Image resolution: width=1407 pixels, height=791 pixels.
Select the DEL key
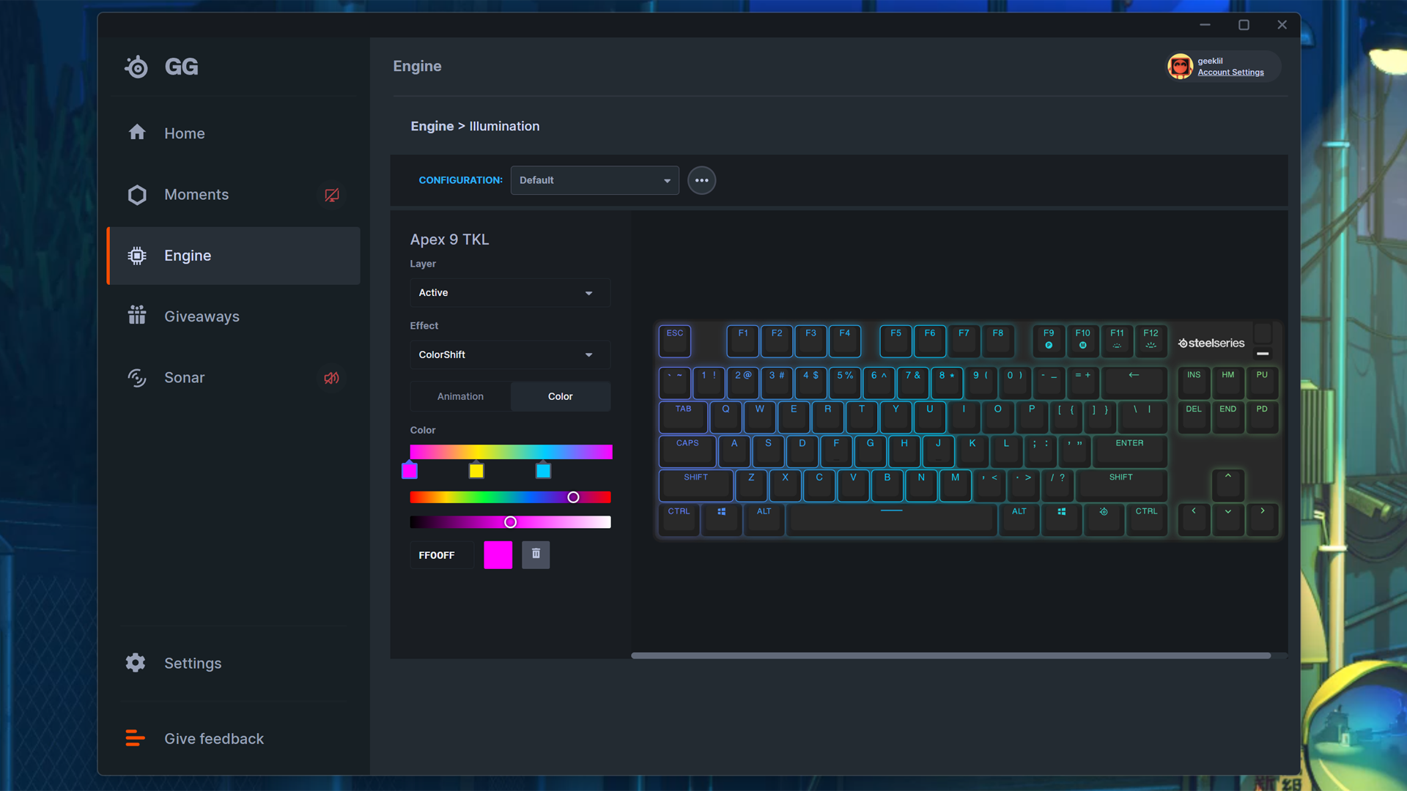point(1194,417)
